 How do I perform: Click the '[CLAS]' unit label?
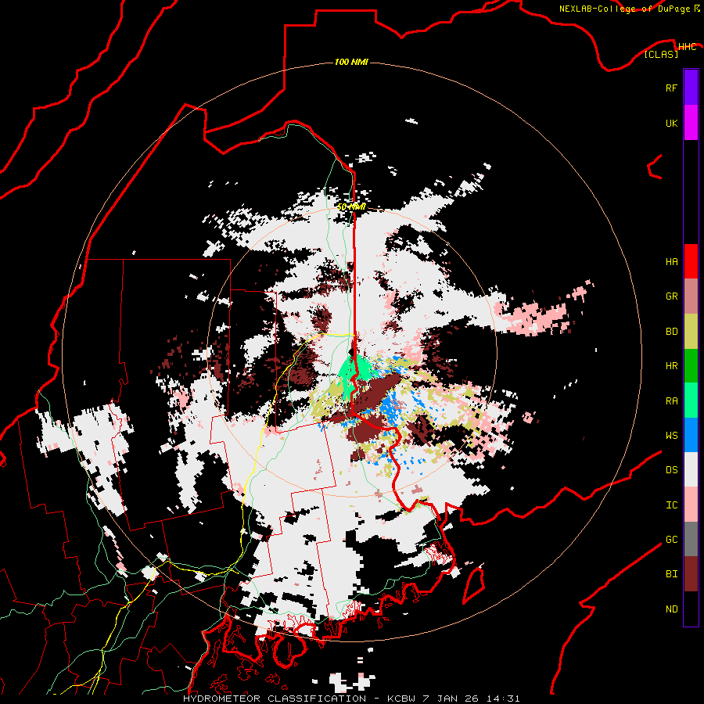[x=661, y=54]
